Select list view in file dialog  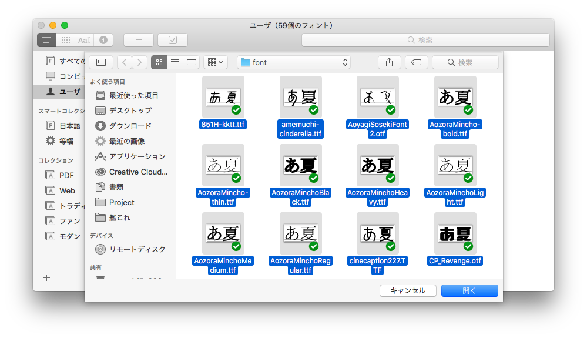pos(175,62)
